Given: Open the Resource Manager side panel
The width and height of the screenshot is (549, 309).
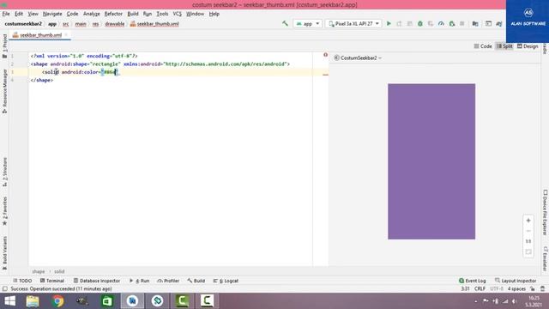Looking at the screenshot, I should [5, 91].
